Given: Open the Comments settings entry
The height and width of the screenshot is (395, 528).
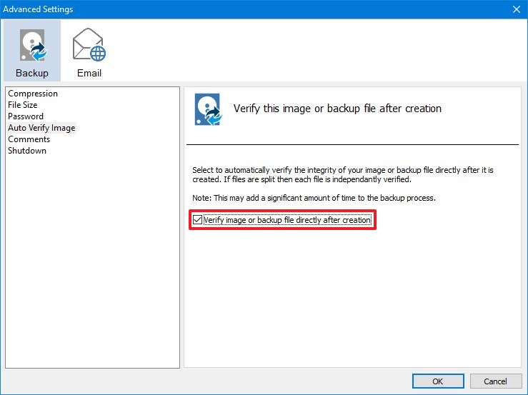Looking at the screenshot, I should tap(29, 139).
